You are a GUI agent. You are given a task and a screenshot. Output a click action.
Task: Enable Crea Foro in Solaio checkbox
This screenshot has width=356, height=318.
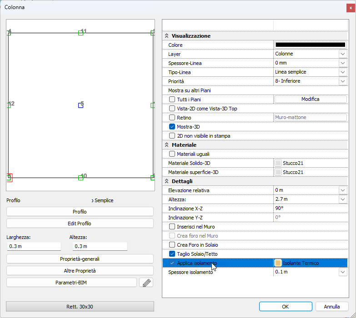pyautogui.click(x=172, y=245)
